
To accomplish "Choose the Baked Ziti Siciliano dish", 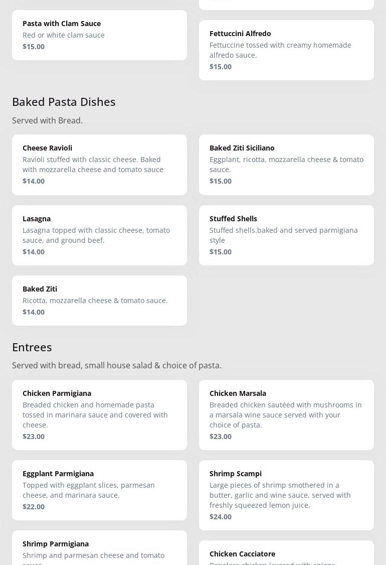I will click(x=286, y=165).
